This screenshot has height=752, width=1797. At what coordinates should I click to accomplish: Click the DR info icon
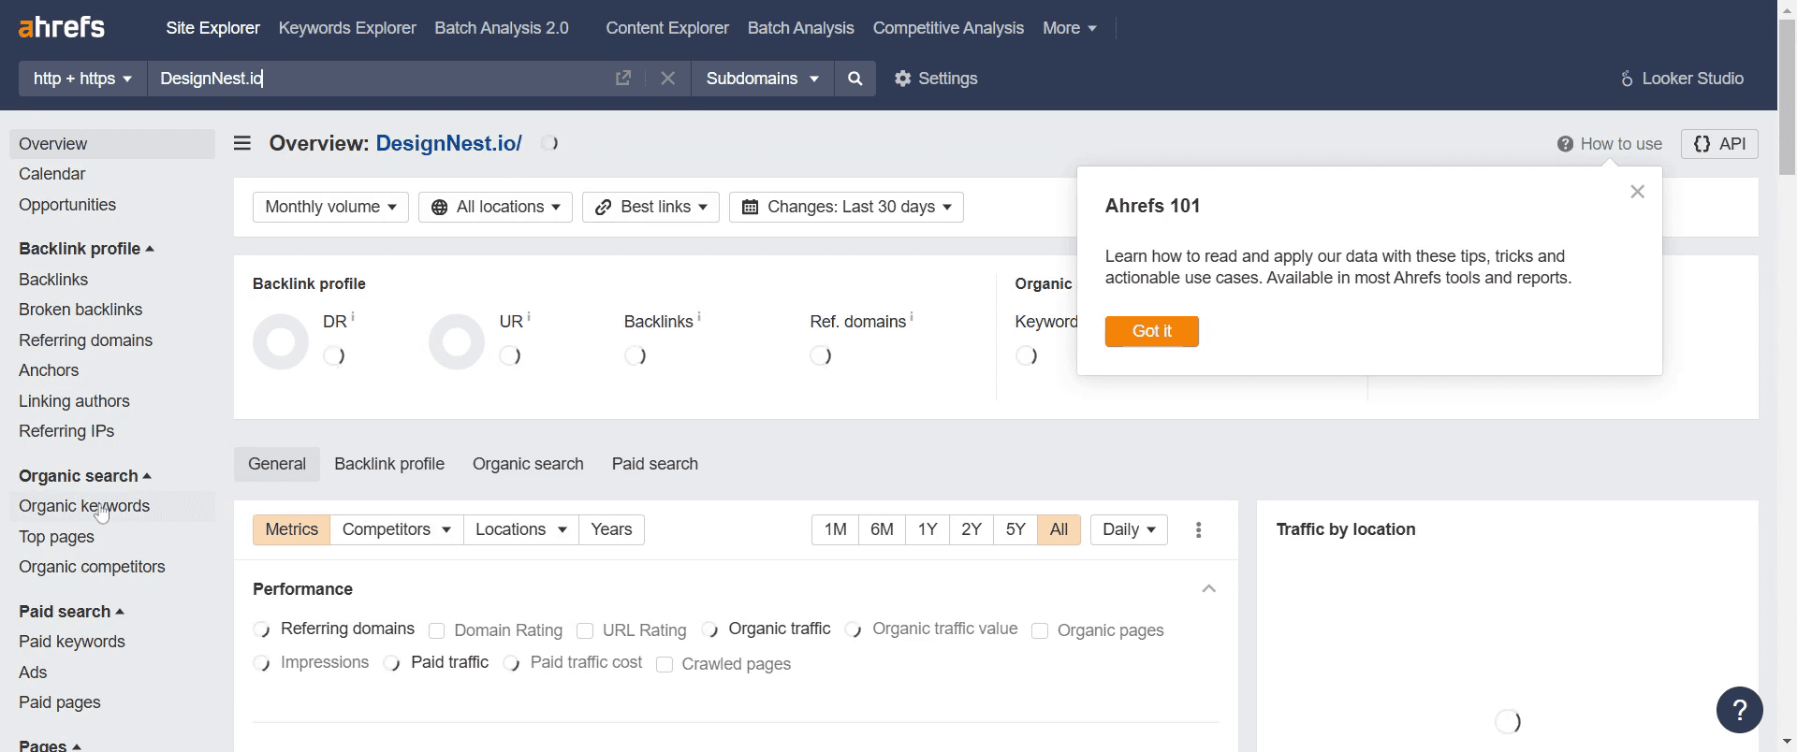[353, 317]
